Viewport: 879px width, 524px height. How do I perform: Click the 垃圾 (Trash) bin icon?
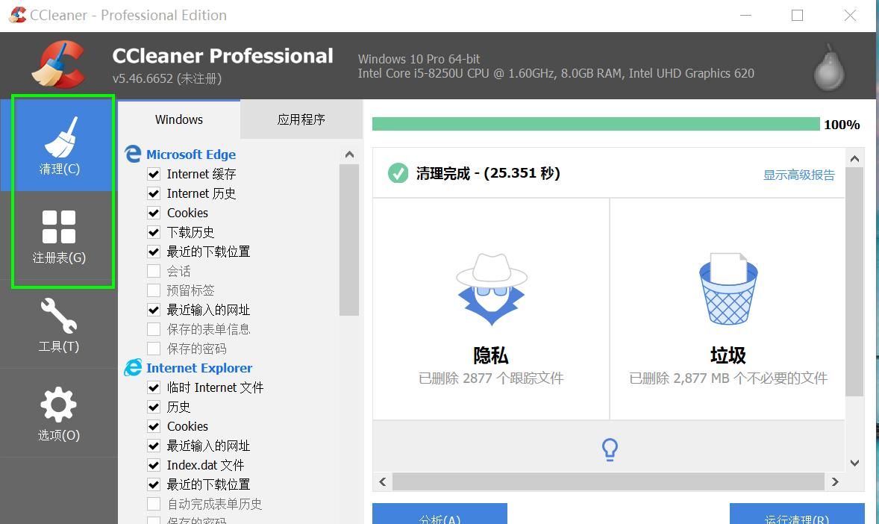(x=727, y=289)
